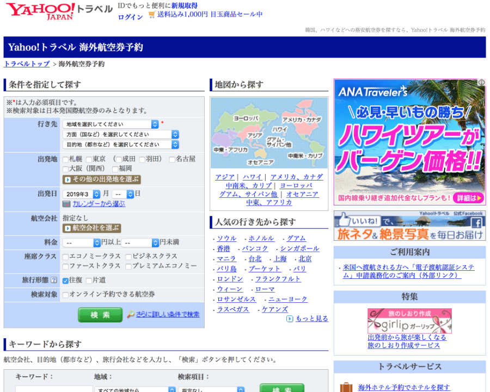Viewport: 490px width, 392px height.
Task: Go to トラベルトップ breadcrumb link
Action: (27, 64)
